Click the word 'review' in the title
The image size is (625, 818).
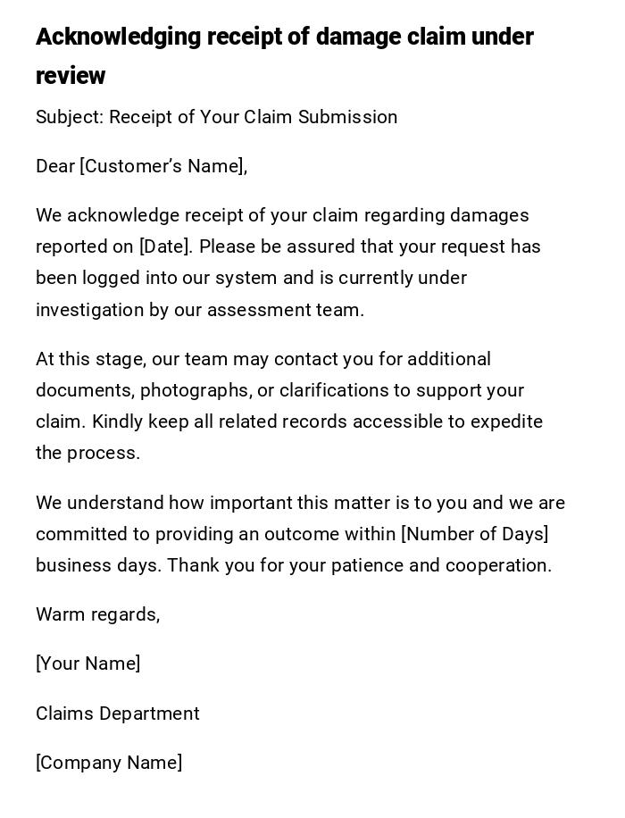tap(71, 76)
